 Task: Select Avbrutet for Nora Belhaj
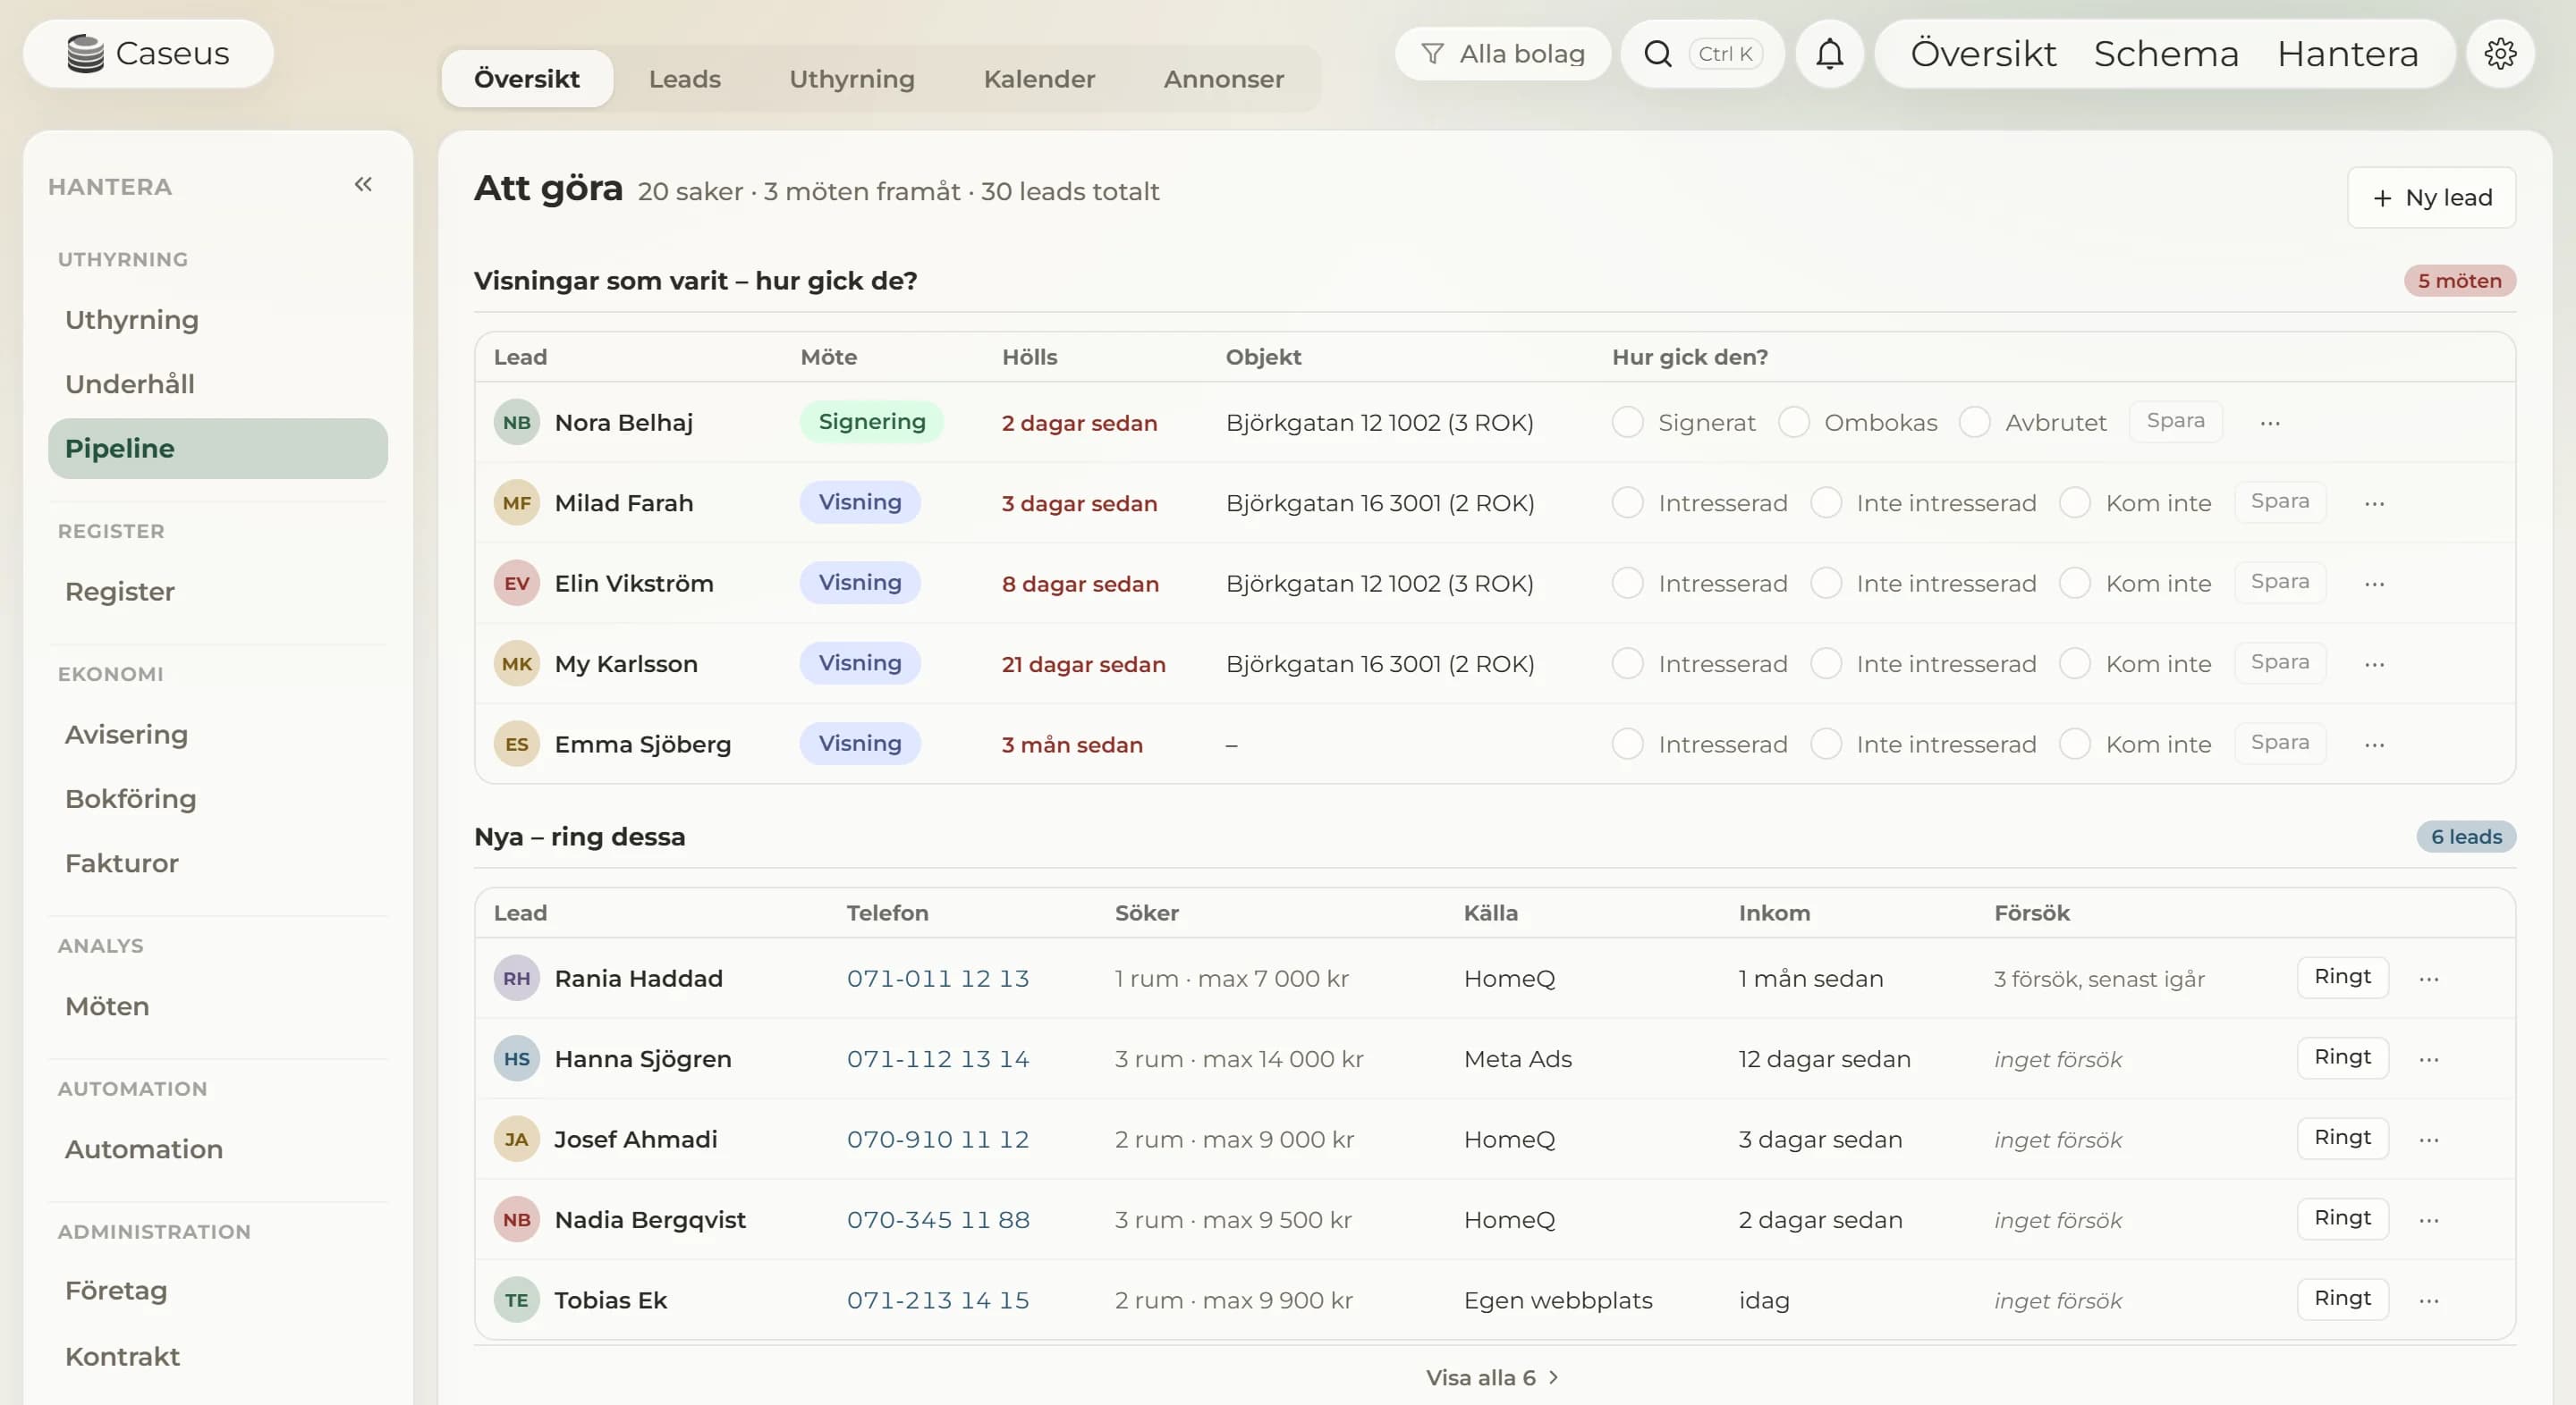pos(1974,423)
